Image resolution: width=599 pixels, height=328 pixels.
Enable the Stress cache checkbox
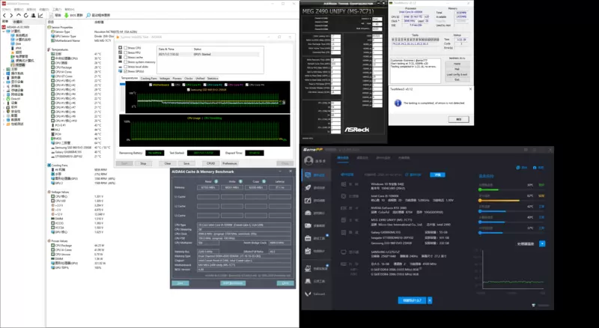[125, 57]
